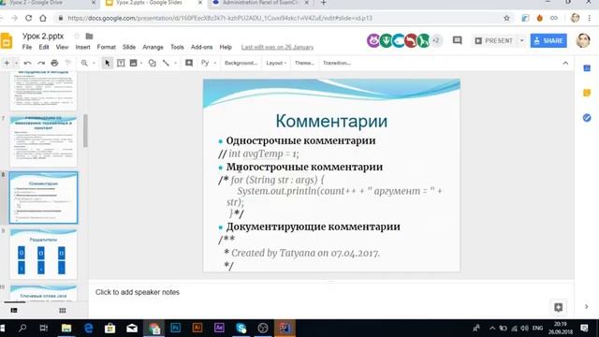Switch to filmstrip view icon
This screenshot has width=599, height=337.
click(x=14, y=310)
